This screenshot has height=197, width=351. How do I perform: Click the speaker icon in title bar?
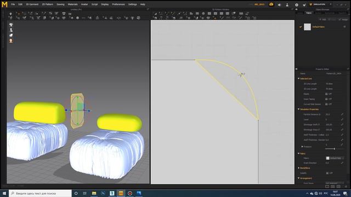[x=279, y=5]
